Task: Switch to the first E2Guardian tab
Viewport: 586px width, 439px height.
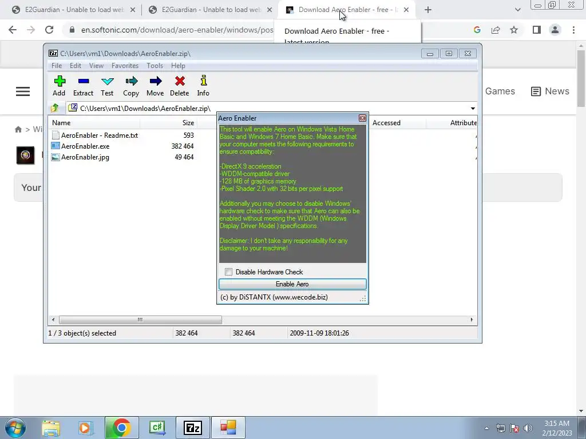Action: point(73,10)
